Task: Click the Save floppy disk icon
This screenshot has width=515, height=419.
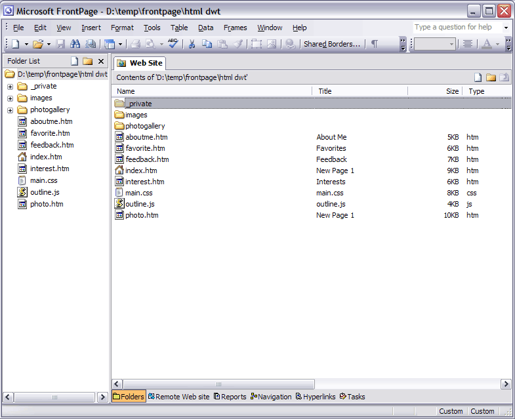Action: pos(60,44)
